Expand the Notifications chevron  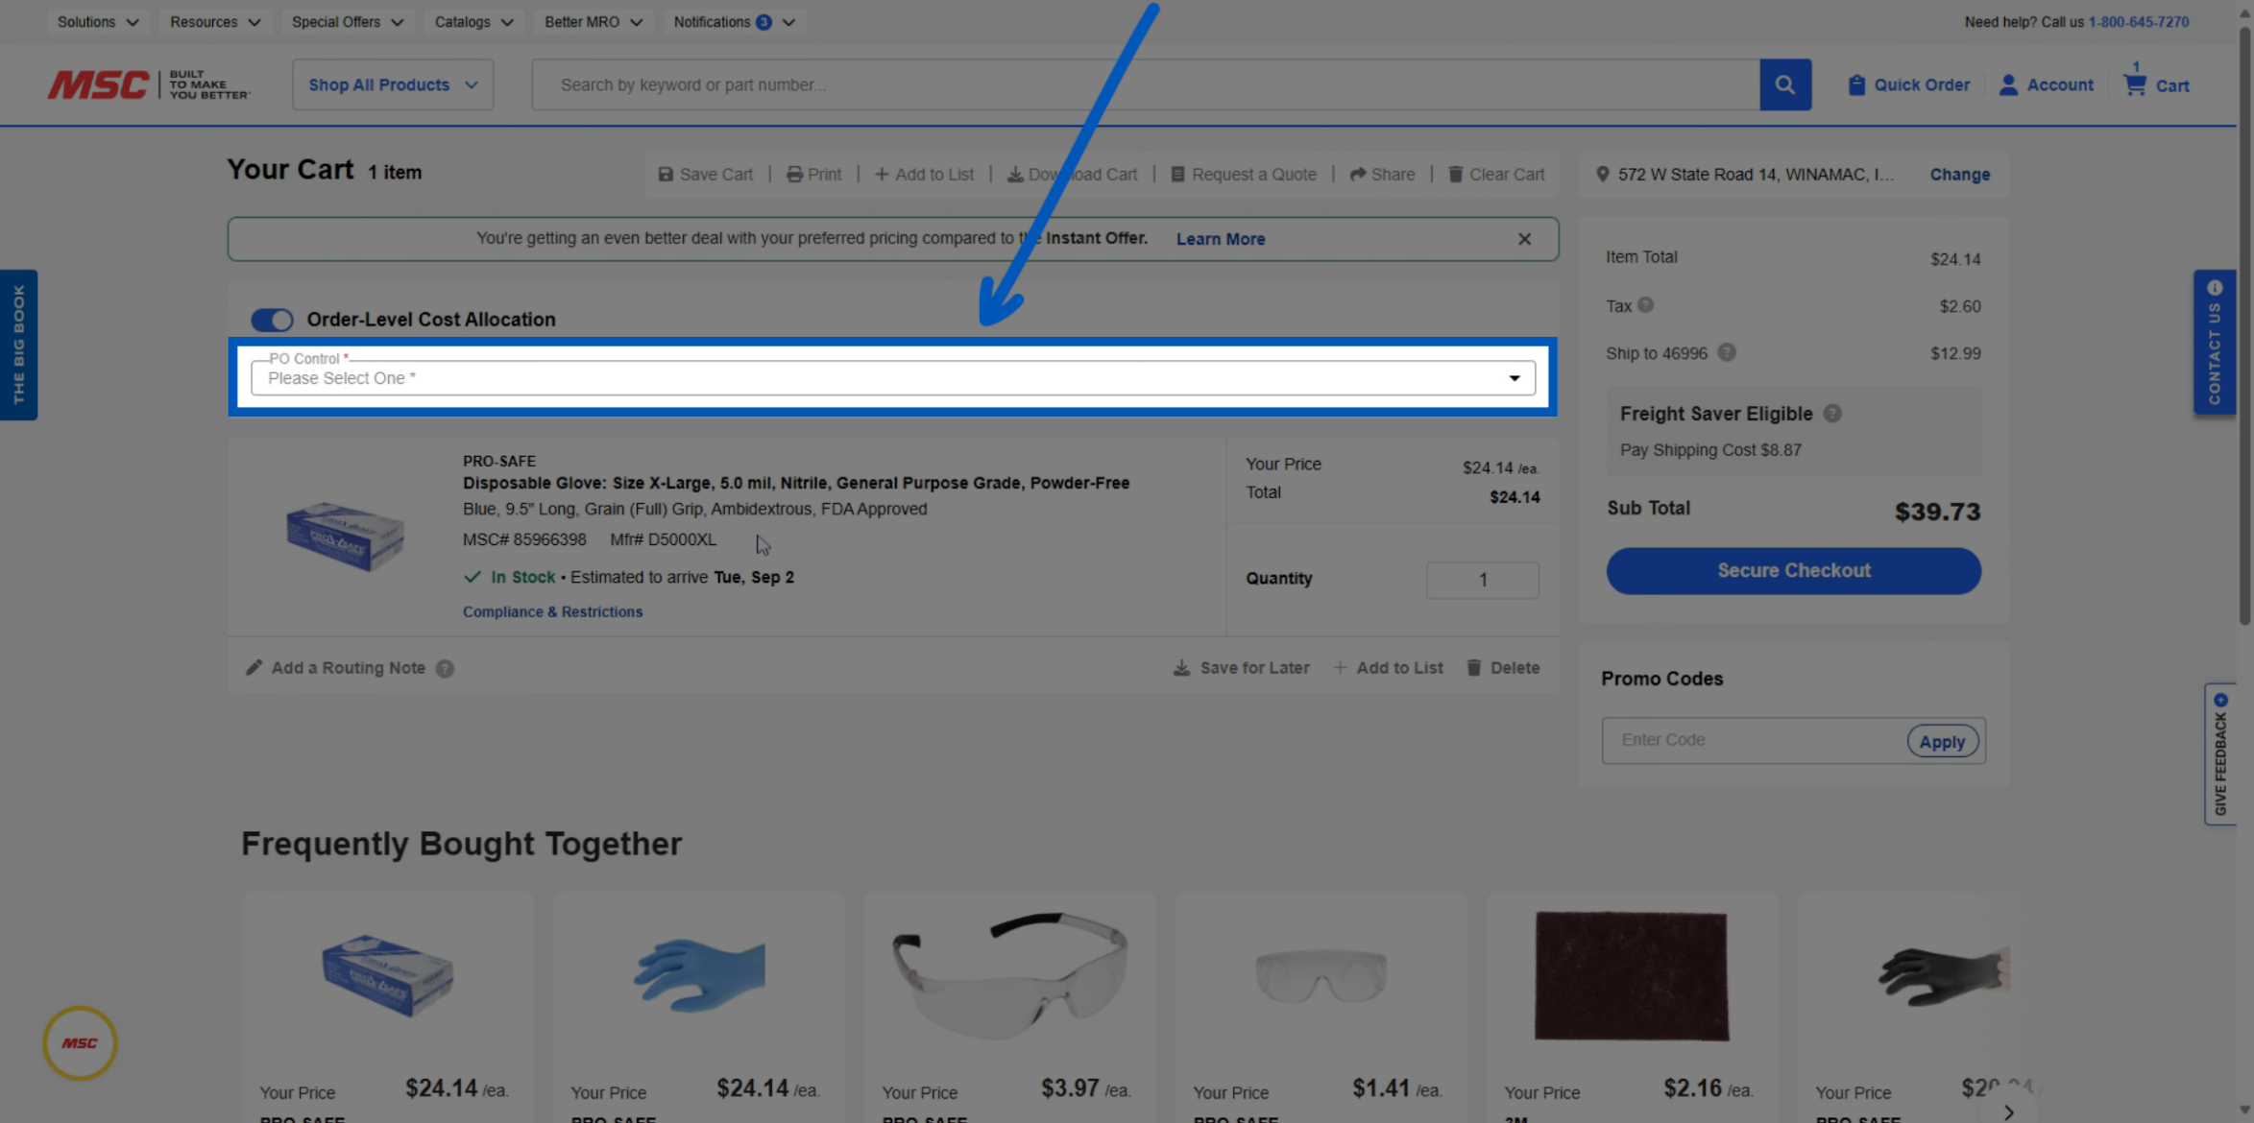click(788, 22)
